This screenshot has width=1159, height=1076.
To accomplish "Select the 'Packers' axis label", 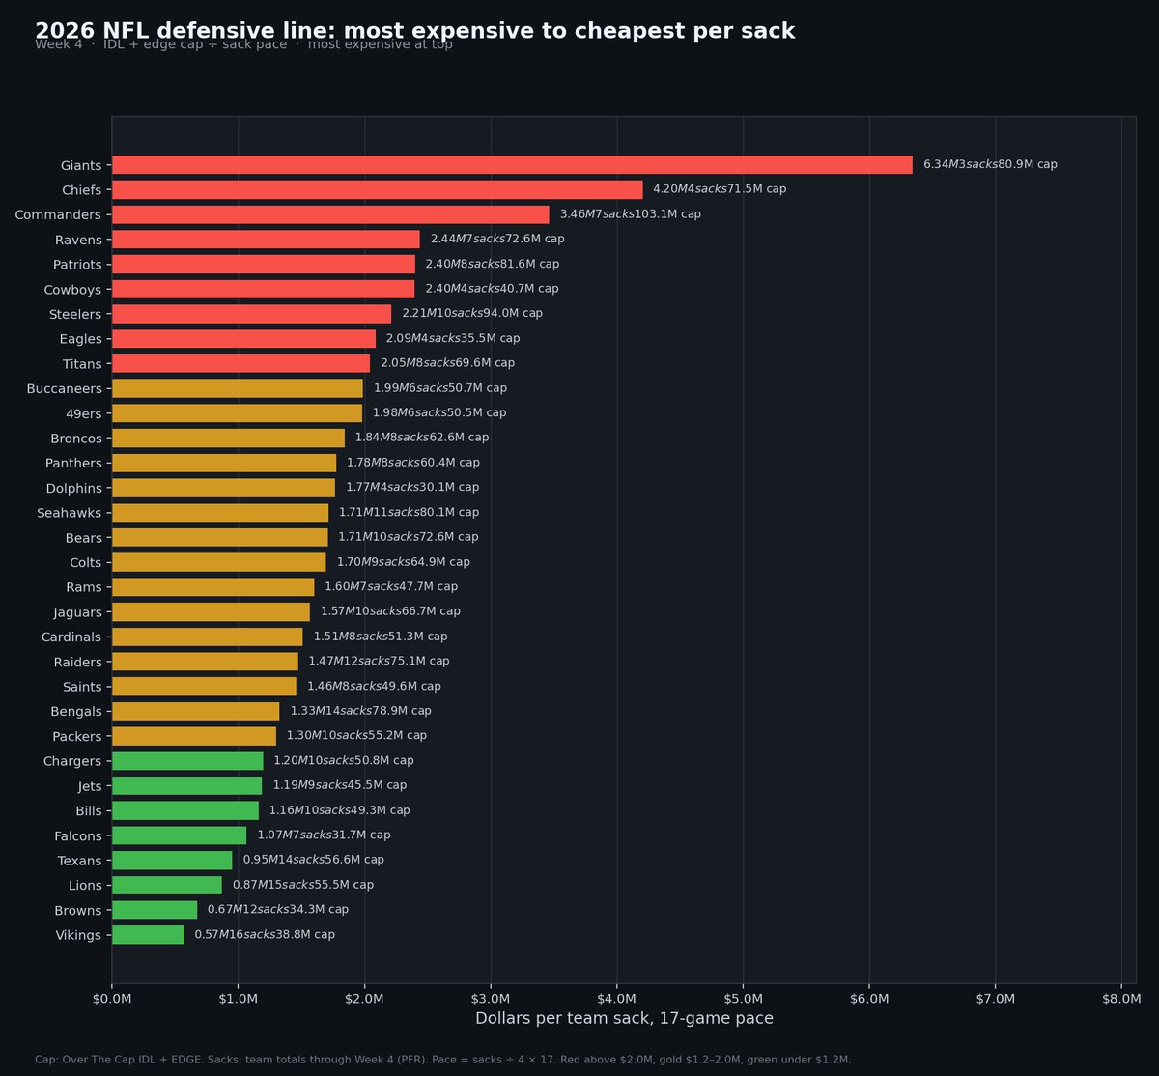I will [x=76, y=736].
